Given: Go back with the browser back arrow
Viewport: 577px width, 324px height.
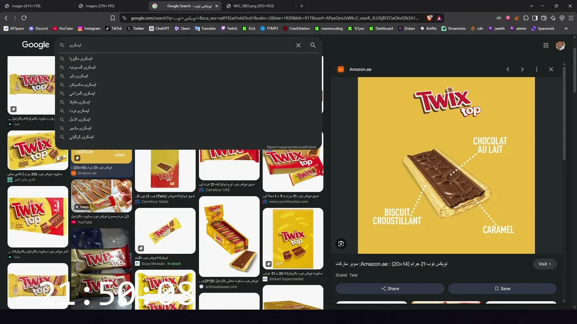Looking at the screenshot, I should click(x=6, y=18).
